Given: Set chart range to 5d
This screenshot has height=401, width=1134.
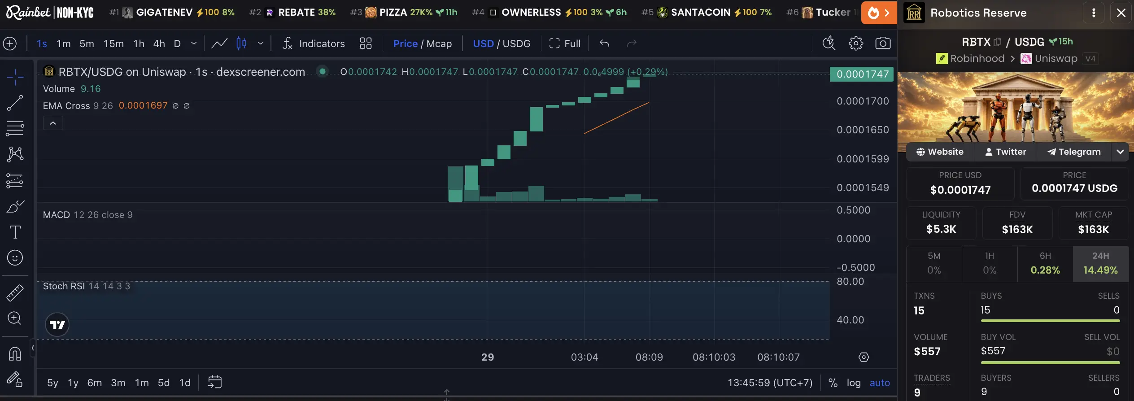Looking at the screenshot, I should (164, 383).
